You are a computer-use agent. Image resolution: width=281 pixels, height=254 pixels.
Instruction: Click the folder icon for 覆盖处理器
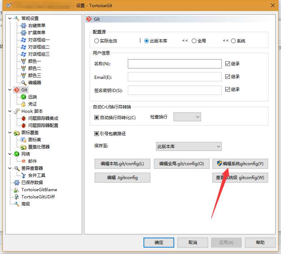point(24,147)
